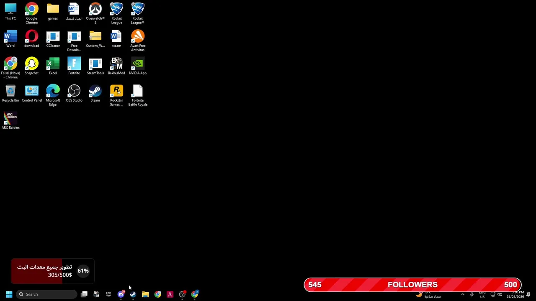Select OBS Studio desktop shortcut
Viewport: 536px width, 301px height.
pyautogui.click(x=74, y=94)
